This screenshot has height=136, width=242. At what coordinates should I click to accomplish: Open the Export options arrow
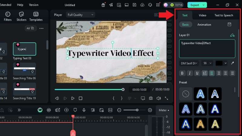204,5
